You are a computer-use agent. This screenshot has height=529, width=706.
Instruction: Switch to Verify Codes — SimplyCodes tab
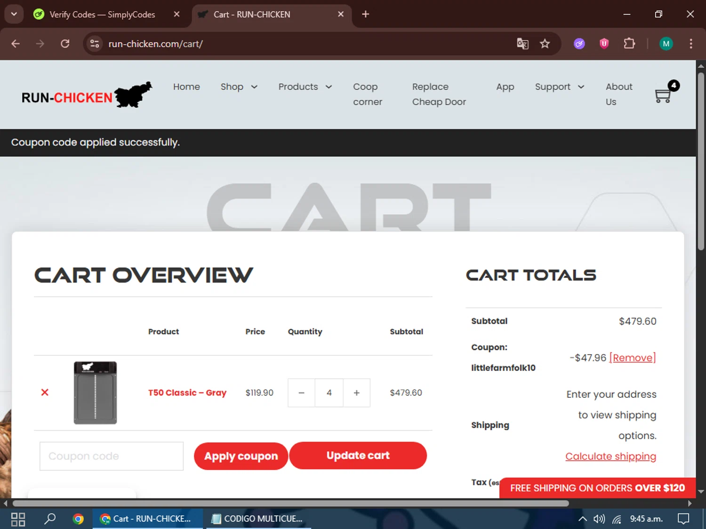pyautogui.click(x=102, y=15)
